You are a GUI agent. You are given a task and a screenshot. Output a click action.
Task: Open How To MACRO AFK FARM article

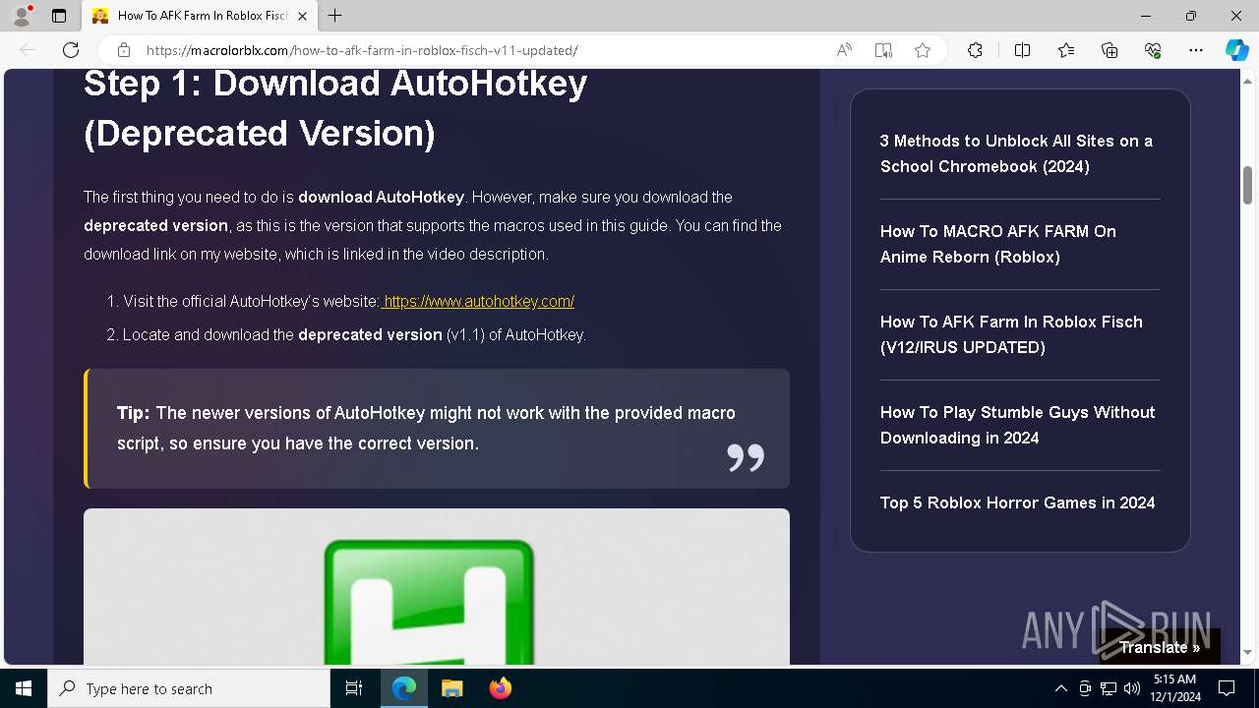(998, 244)
